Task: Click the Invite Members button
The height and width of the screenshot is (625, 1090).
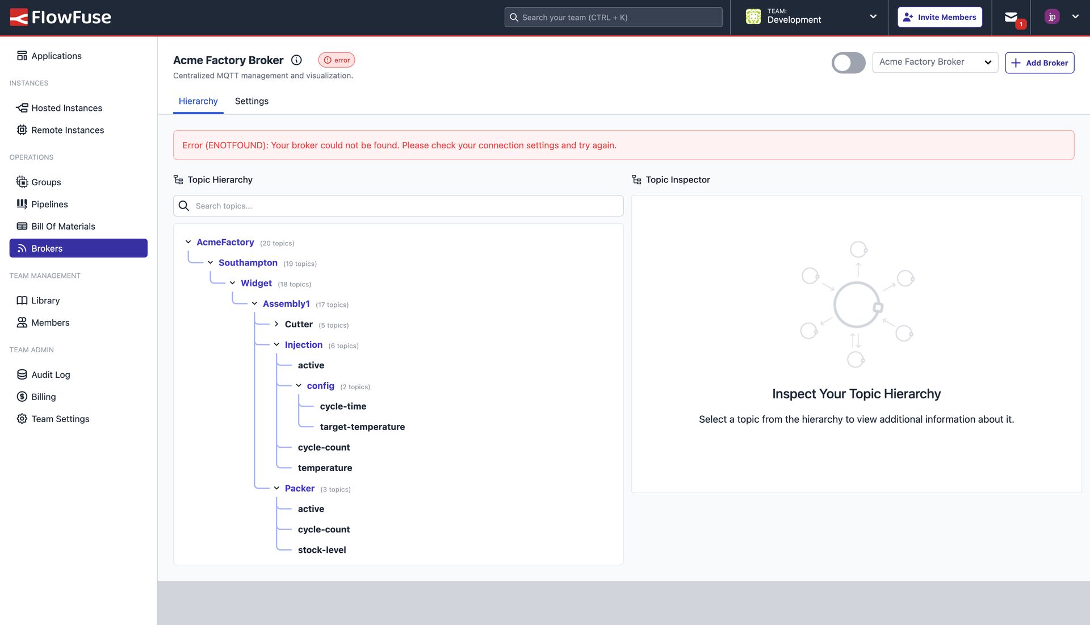Action: click(940, 17)
